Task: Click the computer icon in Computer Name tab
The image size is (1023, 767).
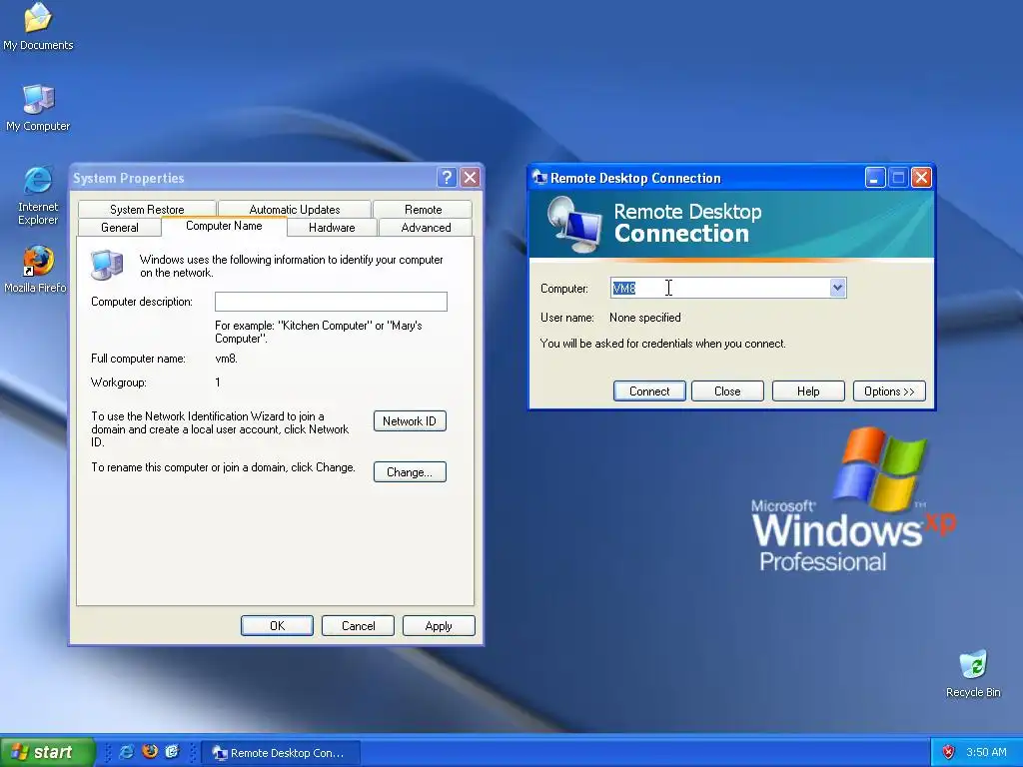Action: pyautogui.click(x=106, y=265)
